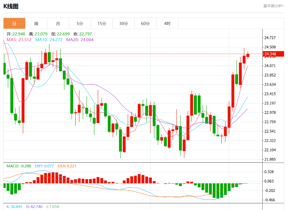Open the 60分 interval tab
Screen dimensions: 299x210
pyautogui.click(x=145, y=23)
